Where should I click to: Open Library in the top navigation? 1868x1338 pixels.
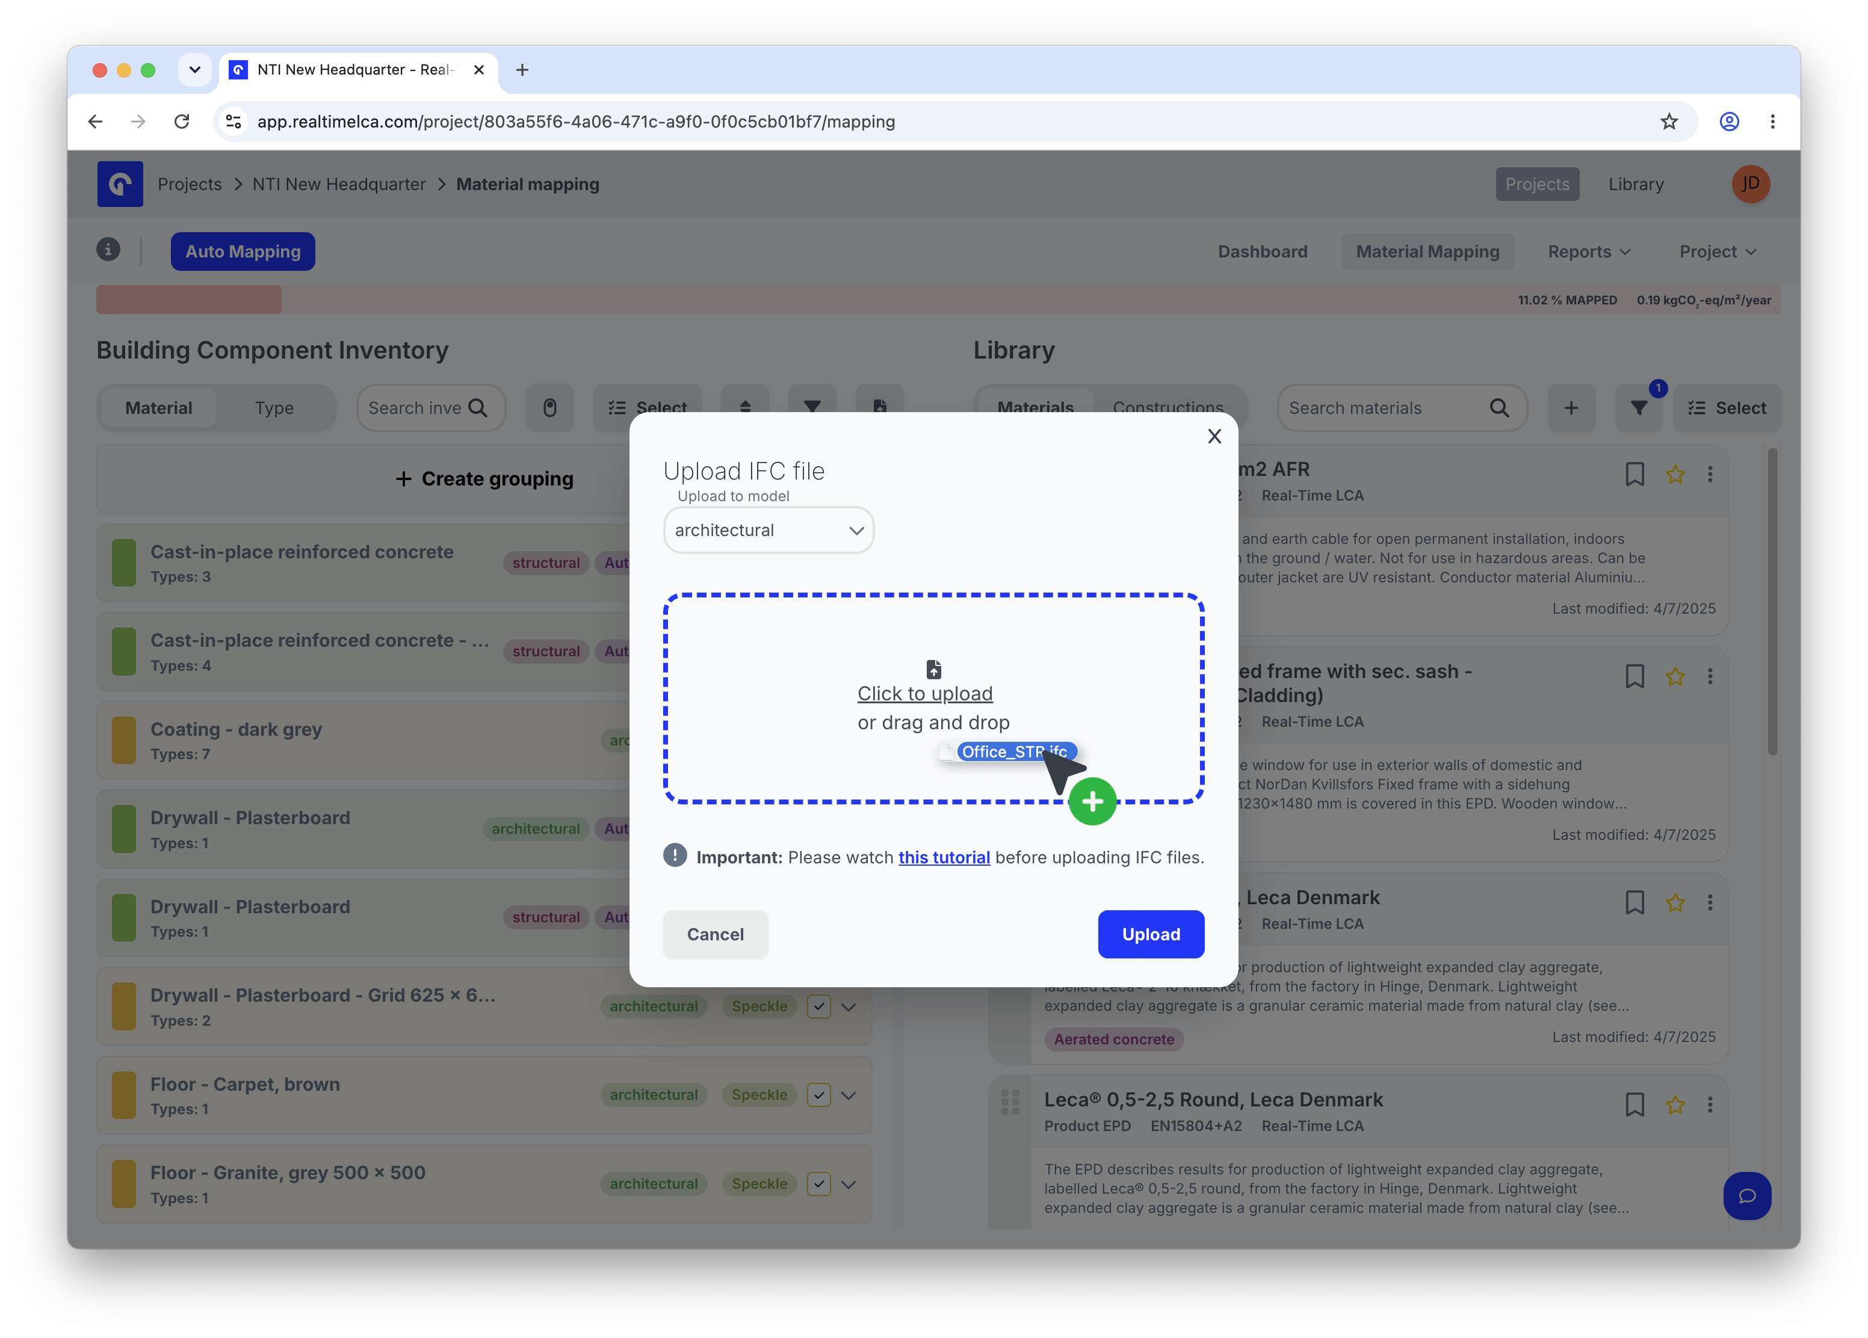click(1636, 183)
